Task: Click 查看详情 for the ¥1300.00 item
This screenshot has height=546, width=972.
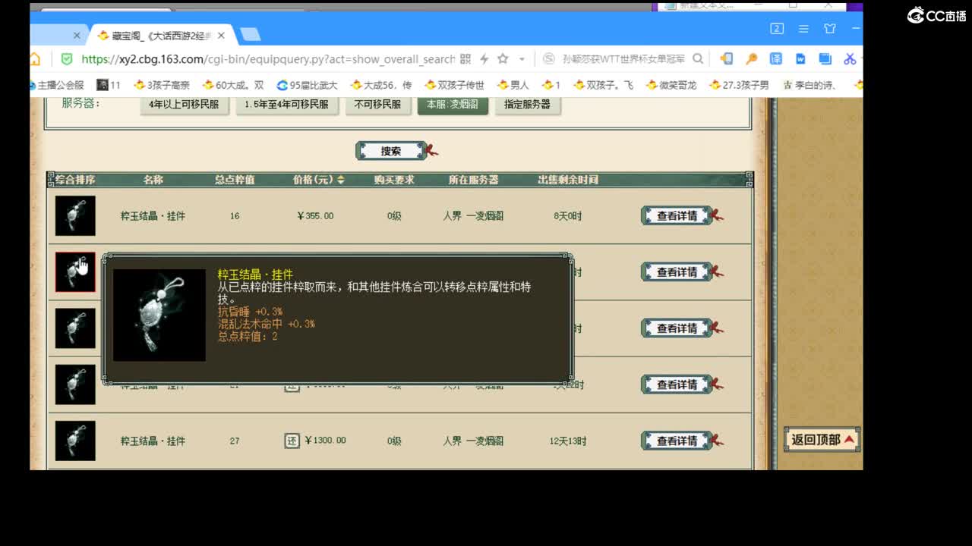Action: pos(677,441)
